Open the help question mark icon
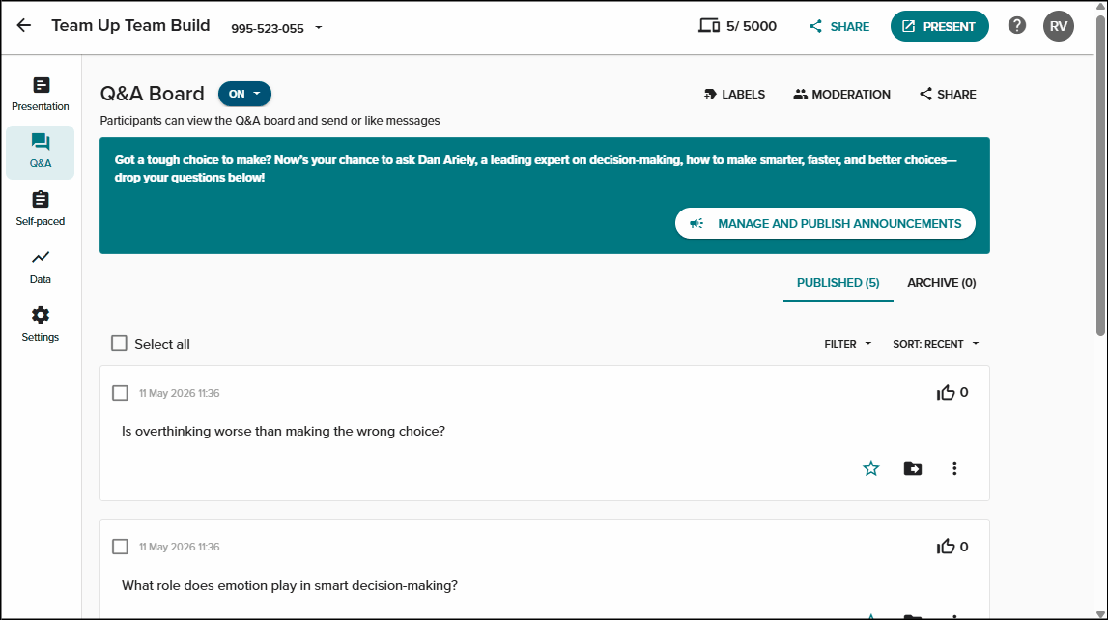The image size is (1108, 620). pyautogui.click(x=1017, y=26)
